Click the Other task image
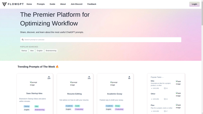The width and height of the screenshot is (203, 114). [178, 94]
